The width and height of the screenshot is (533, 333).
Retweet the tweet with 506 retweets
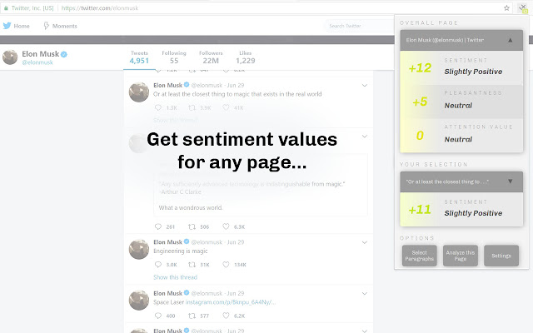tap(192, 226)
